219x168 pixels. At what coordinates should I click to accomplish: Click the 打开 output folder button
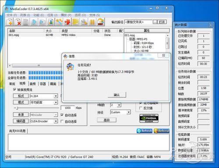[162, 22]
